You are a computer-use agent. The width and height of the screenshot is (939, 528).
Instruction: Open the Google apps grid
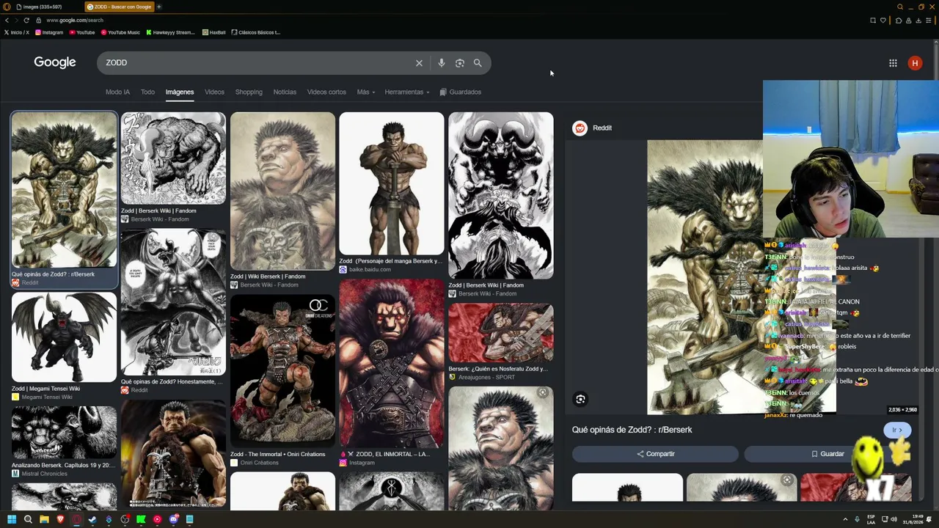[893, 63]
